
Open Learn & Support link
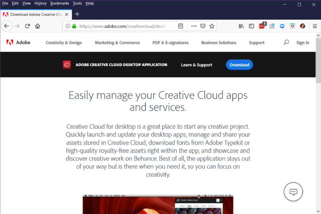(x=197, y=65)
